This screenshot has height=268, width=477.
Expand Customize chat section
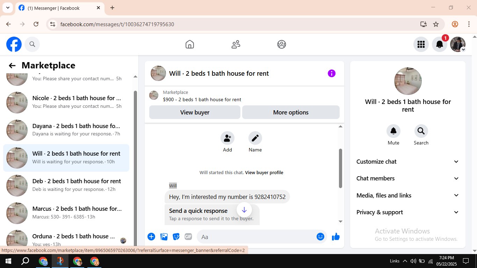[x=407, y=162]
